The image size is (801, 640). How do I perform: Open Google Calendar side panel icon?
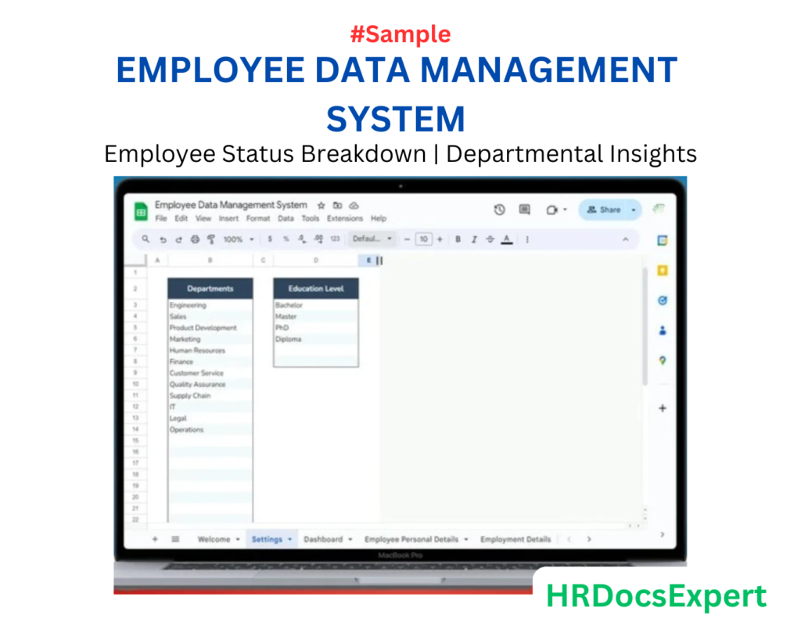click(663, 242)
